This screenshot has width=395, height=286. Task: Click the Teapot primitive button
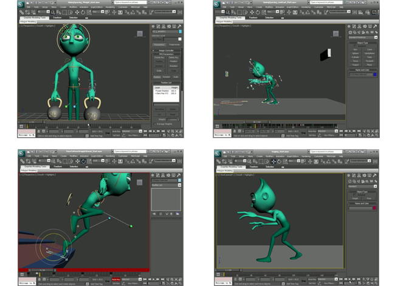click(355, 64)
